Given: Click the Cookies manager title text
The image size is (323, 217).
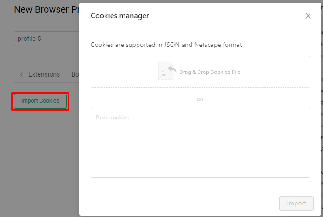Looking at the screenshot, I should tap(120, 16).
